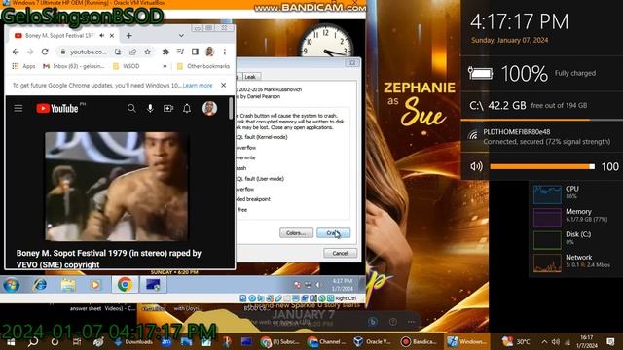Open Windows Media Player taskbar icon
Screen dimensions: 623x350
[95, 285]
